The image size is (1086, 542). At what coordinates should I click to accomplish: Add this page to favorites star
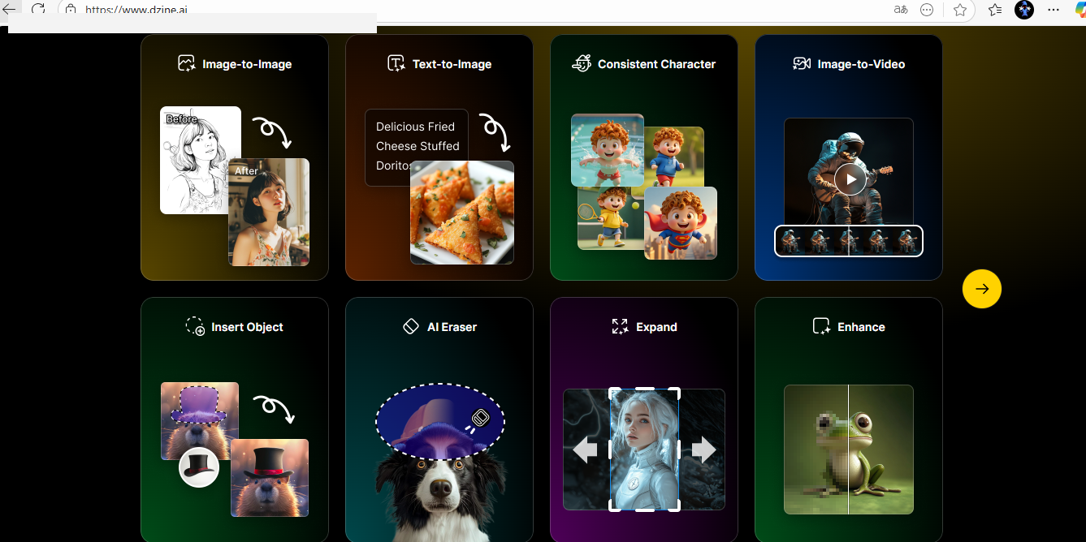click(960, 10)
